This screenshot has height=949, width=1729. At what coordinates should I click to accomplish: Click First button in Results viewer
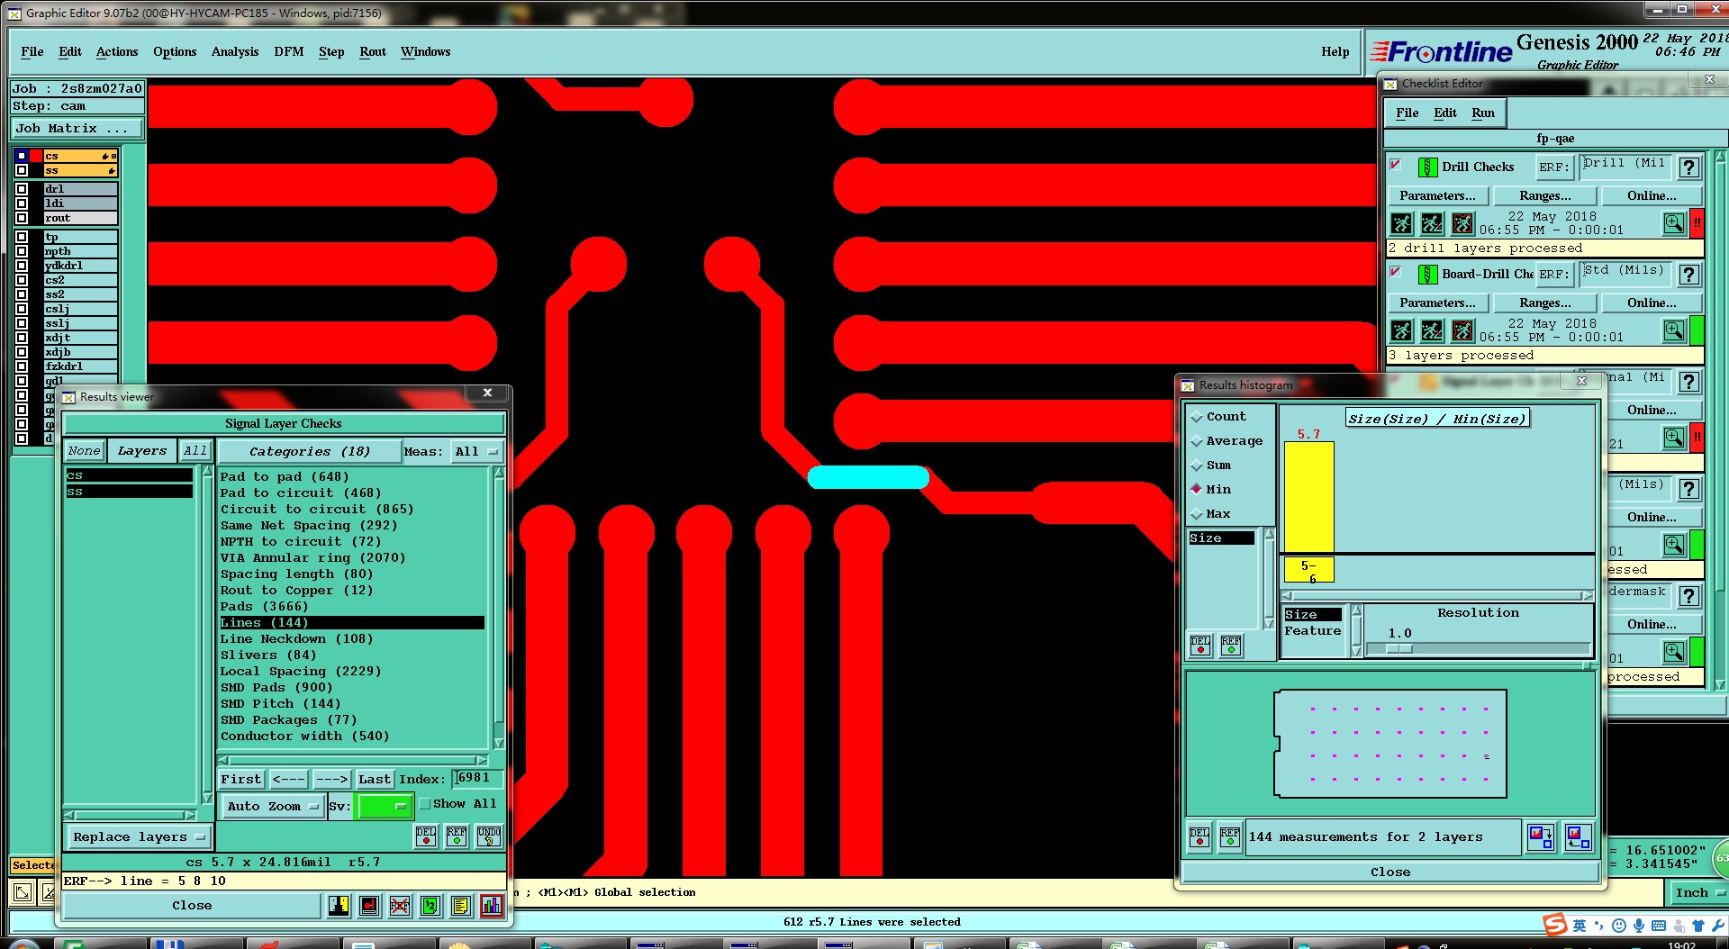tap(240, 779)
